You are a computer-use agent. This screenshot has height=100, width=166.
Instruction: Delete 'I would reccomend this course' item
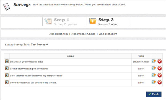pyautogui.click(x=160, y=82)
